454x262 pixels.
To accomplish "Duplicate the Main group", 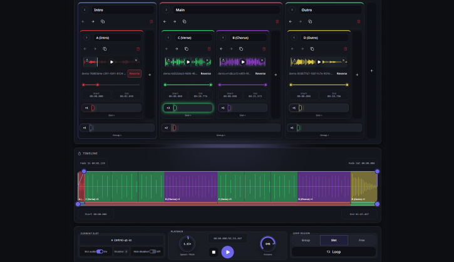I will coord(185,21).
